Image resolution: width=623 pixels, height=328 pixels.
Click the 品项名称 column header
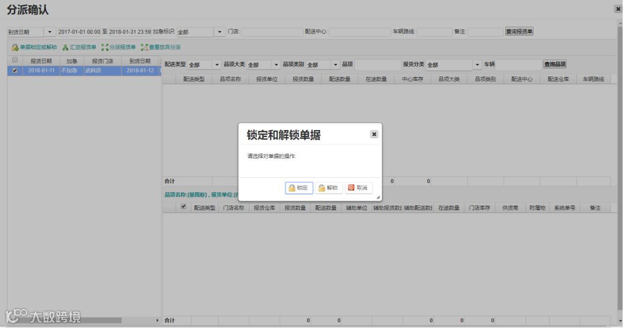click(x=230, y=79)
